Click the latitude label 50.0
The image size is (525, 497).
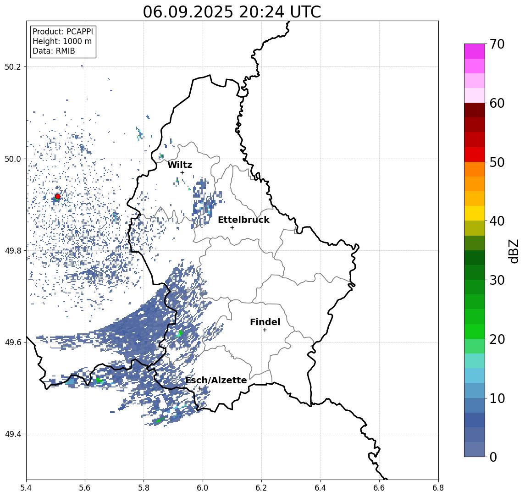click(13, 159)
